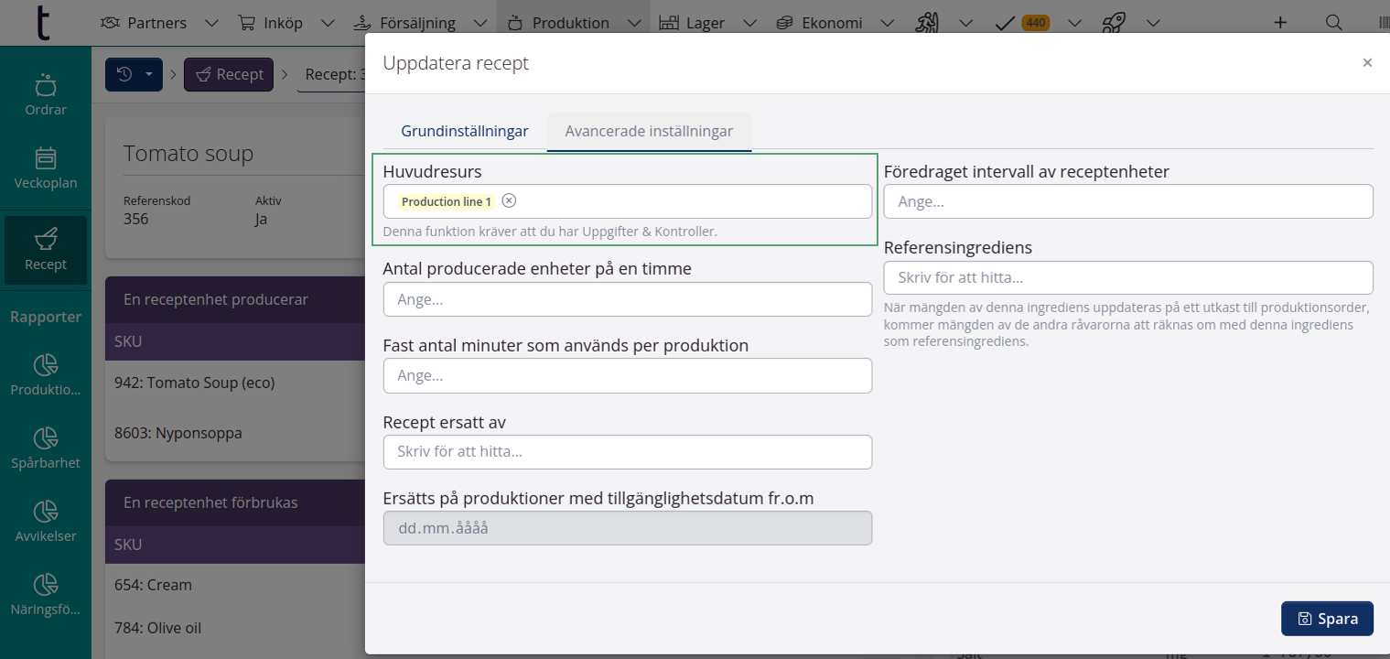1390x659 pixels.
Task: Open Avvikelser report in sidebar
Action: pos(45,521)
